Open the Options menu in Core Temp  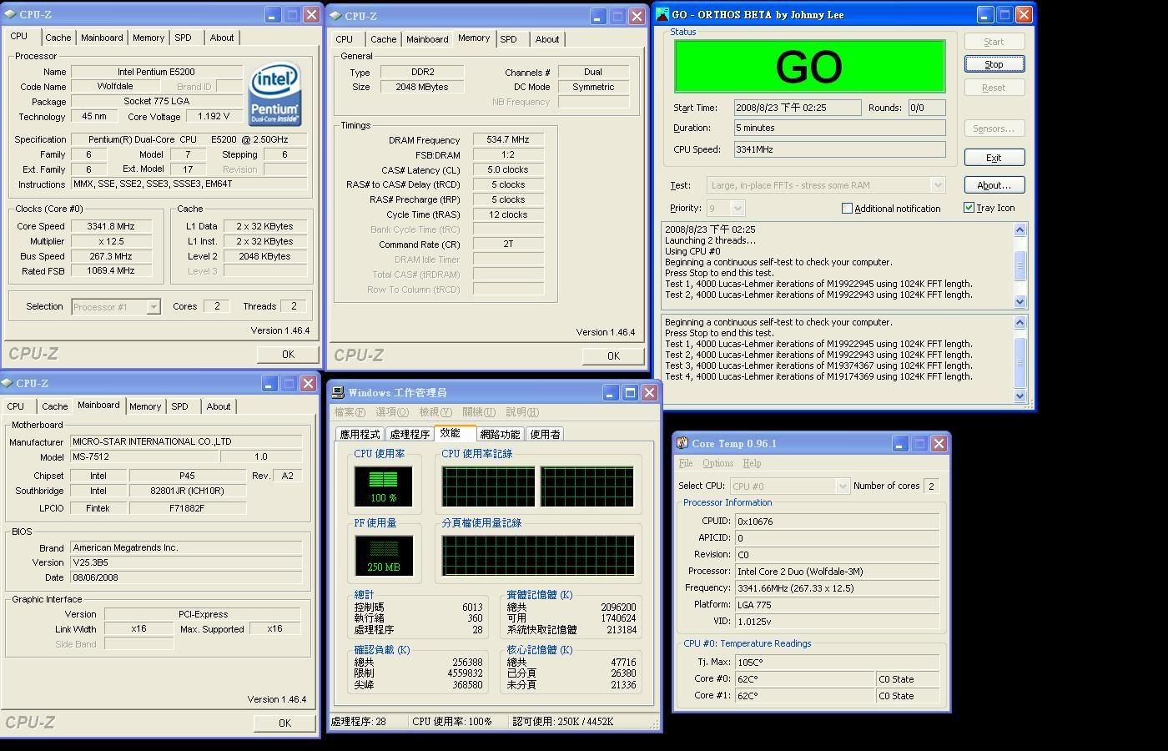click(x=717, y=463)
